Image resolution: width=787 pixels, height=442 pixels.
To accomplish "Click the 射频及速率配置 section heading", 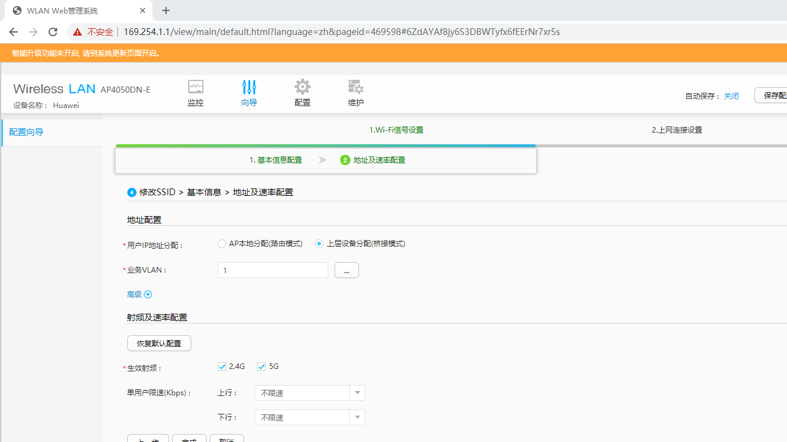I will click(x=157, y=318).
